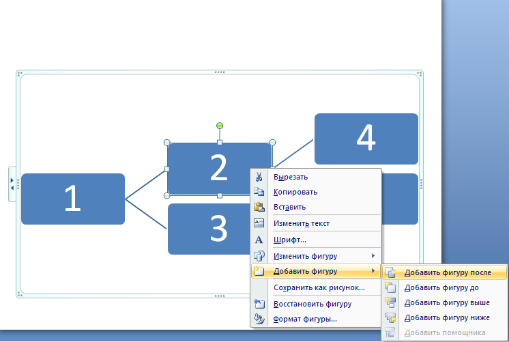Click the Reset shape icon
This screenshot has height=342, width=509.
[x=259, y=304]
